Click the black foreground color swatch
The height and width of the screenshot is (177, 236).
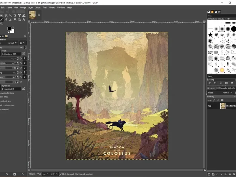(x=9, y=29)
